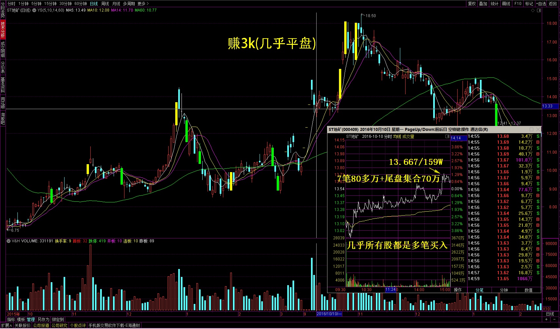Switch popup to 分钟 tab
Screen dimensions: 560x329
504,290
